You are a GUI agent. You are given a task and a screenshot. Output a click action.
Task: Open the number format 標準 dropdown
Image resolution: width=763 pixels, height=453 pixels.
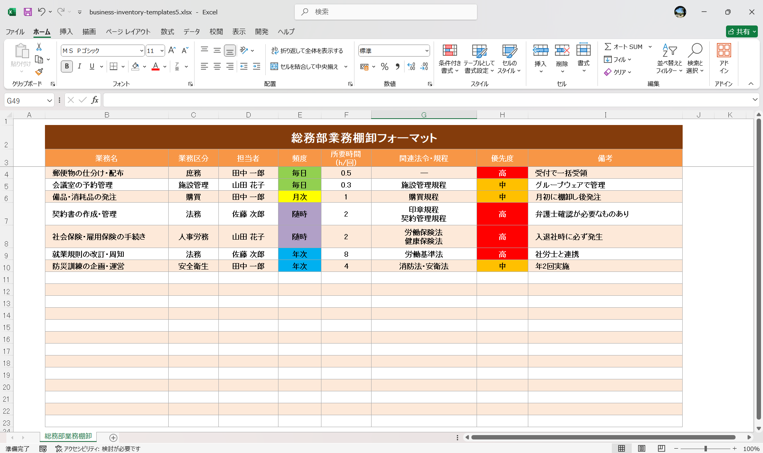(427, 51)
